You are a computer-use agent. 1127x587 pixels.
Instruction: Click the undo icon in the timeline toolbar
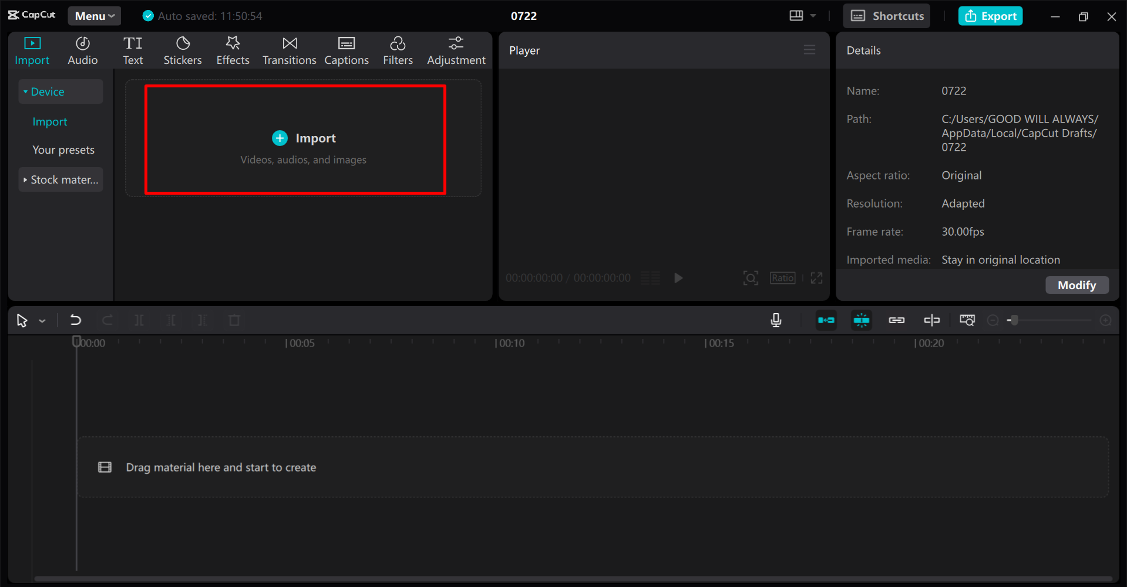pos(76,320)
